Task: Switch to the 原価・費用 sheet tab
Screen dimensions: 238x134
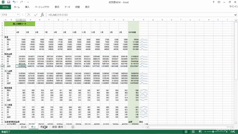Action: point(57,127)
